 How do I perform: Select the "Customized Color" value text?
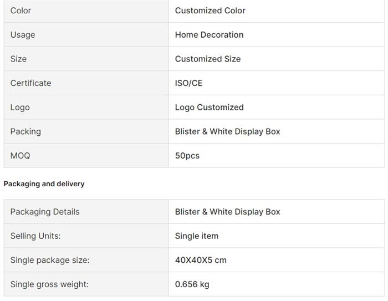pyautogui.click(x=210, y=11)
